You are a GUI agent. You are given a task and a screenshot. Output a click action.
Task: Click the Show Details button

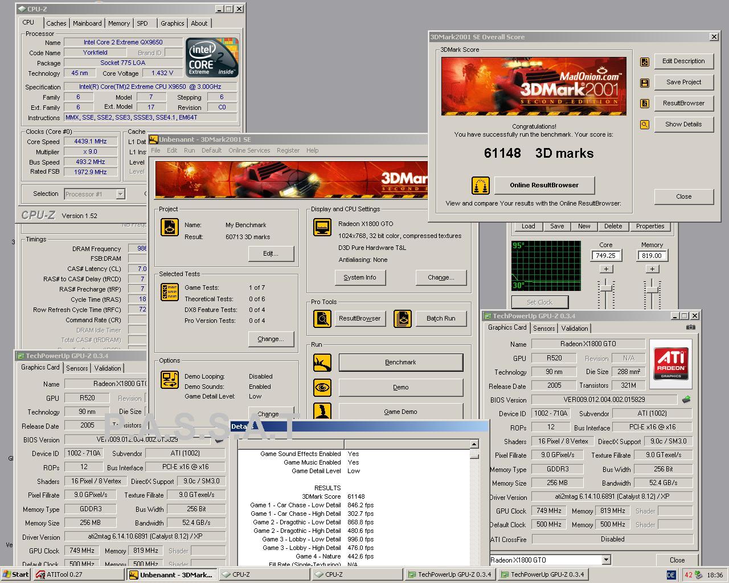pyautogui.click(x=683, y=124)
